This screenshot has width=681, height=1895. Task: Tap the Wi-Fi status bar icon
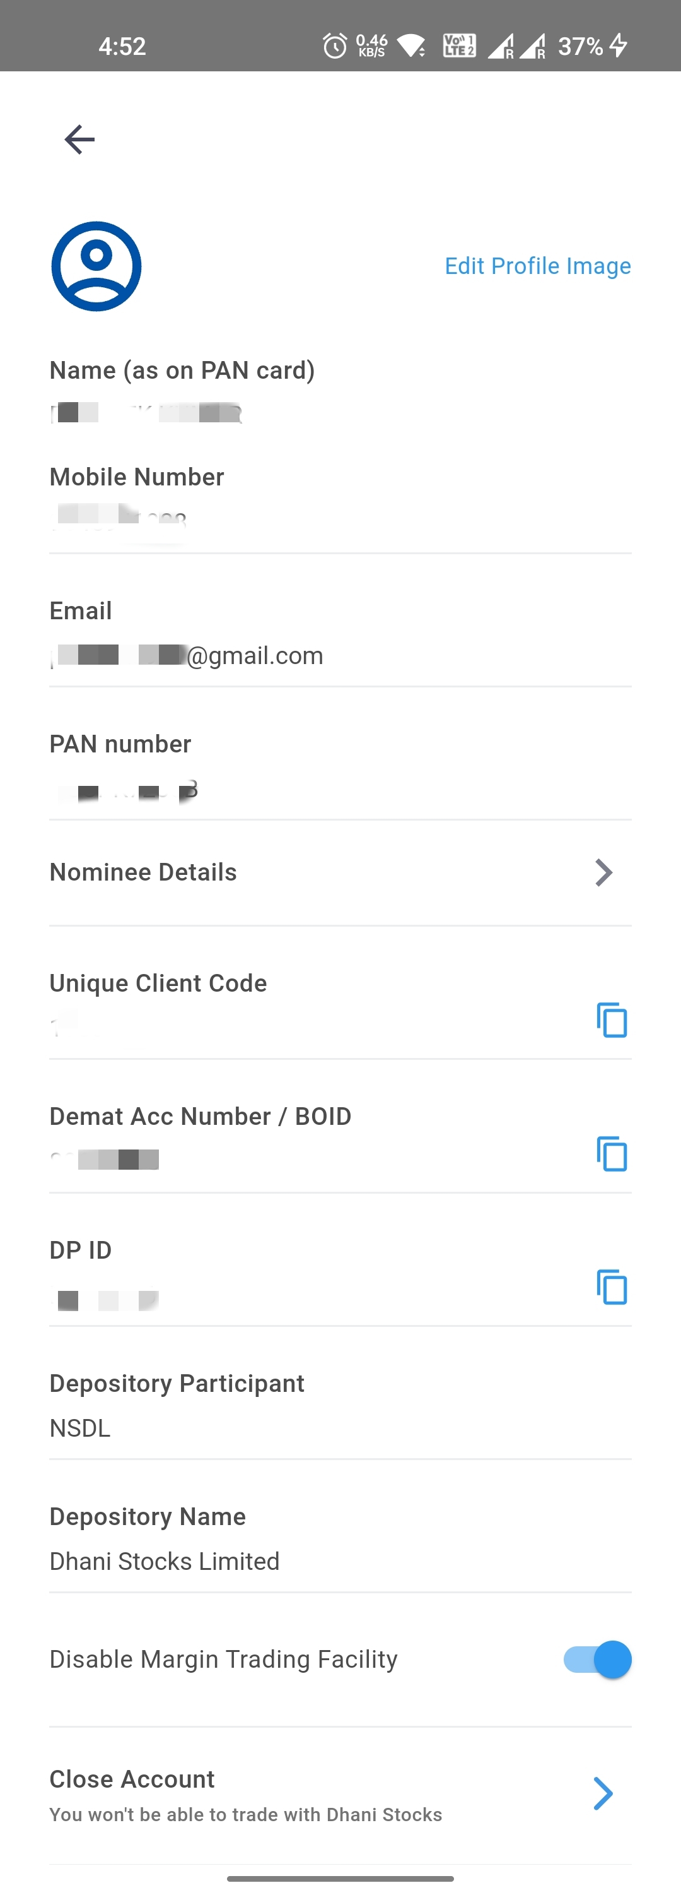pos(412,46)
